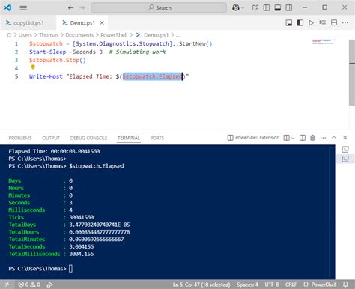
Task: Click the terminal prompt input cursor
Action: (70, 269)
